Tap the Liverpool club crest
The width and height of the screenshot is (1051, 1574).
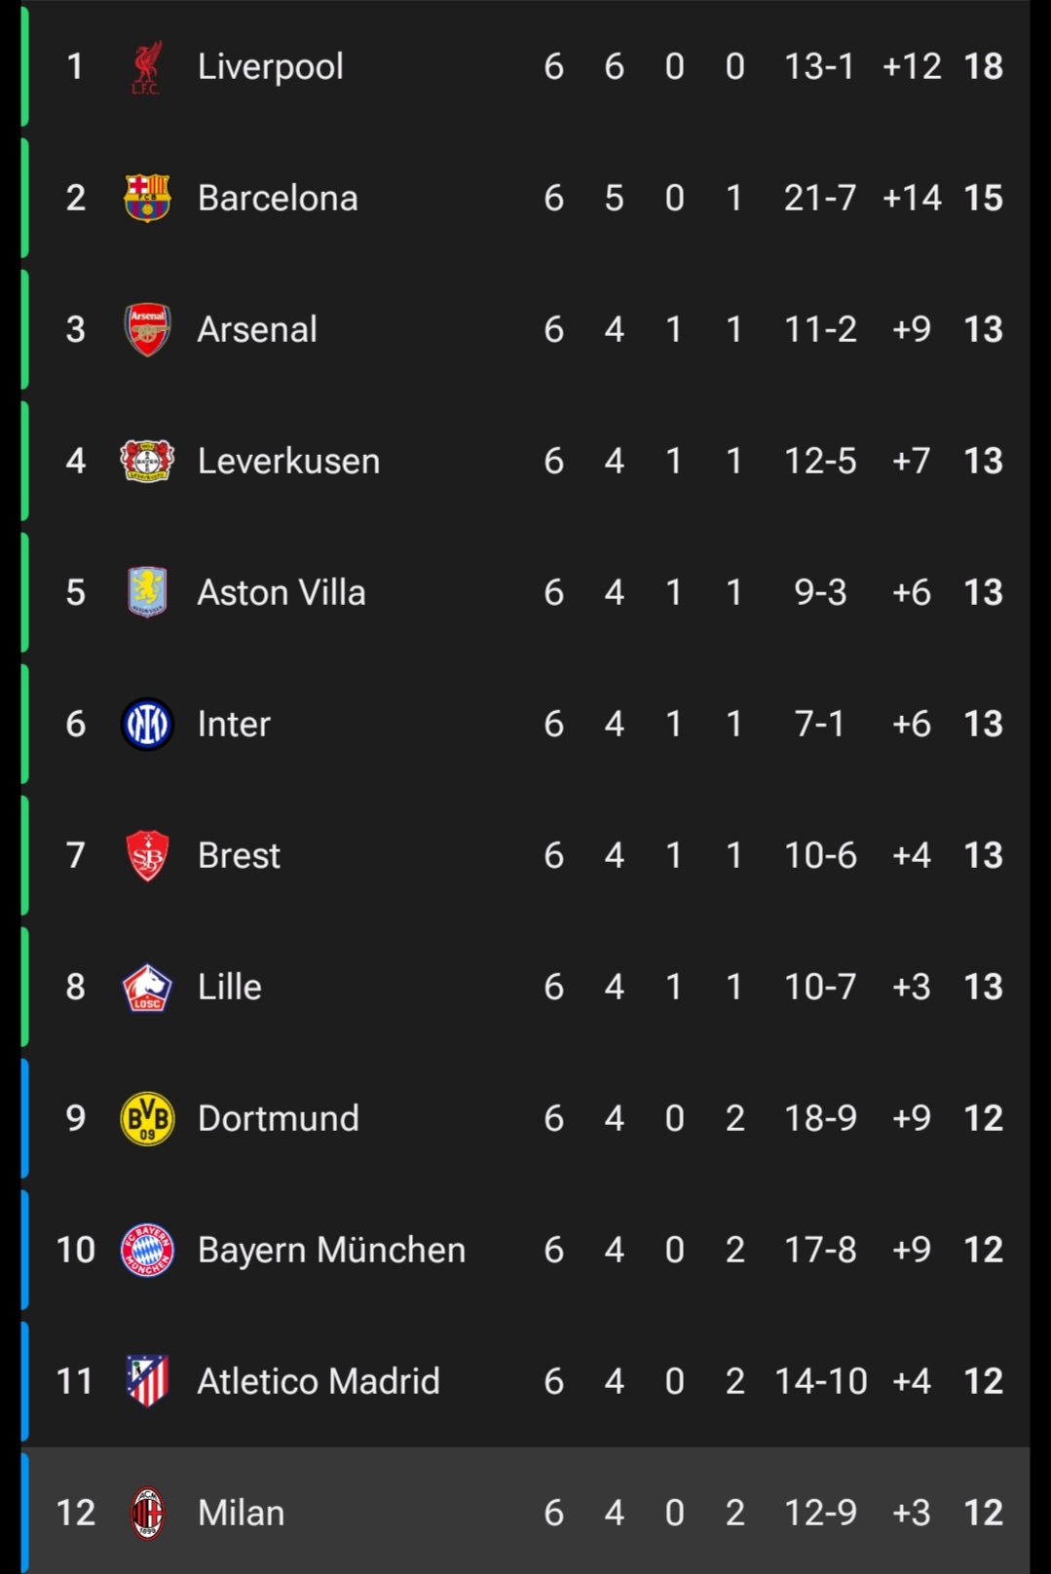(x=147, y=66)
